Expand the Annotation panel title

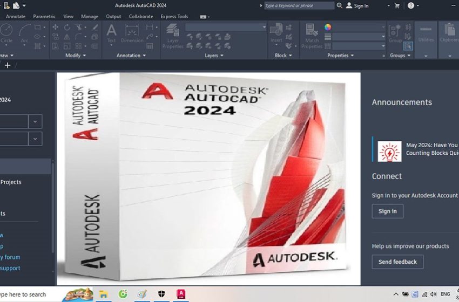[x=131, y=55]
